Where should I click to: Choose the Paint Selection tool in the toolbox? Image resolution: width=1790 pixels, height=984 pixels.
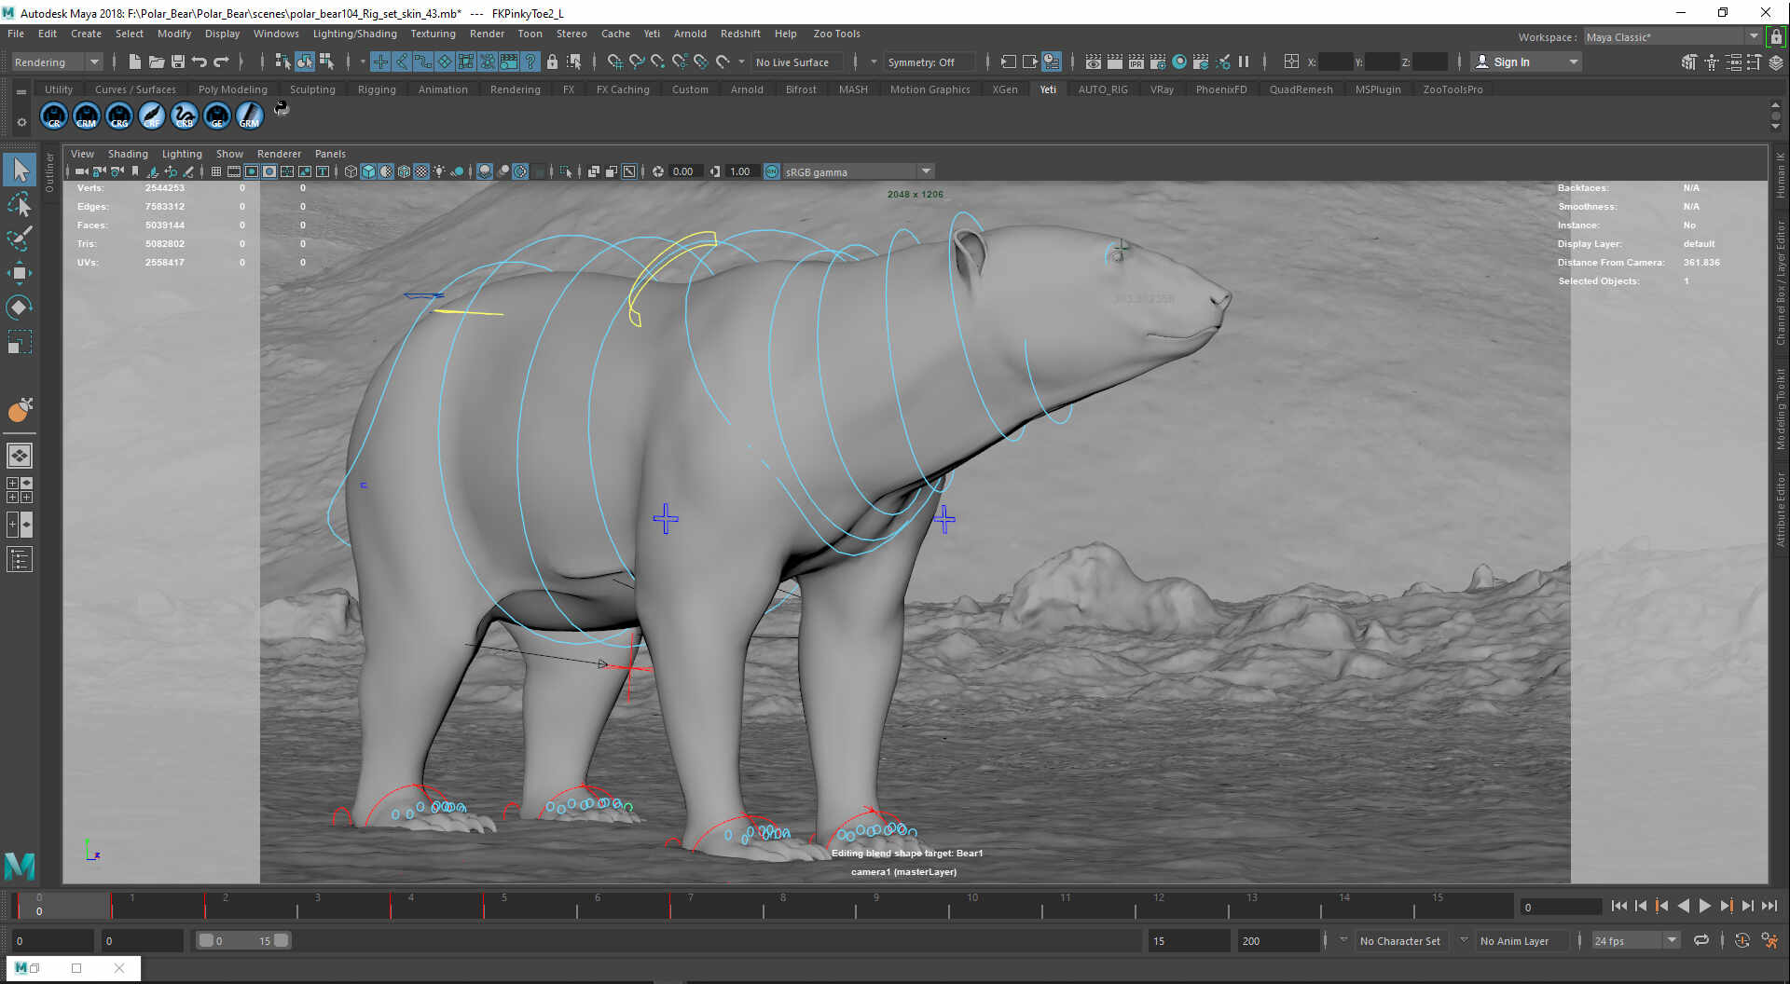click(20, 239)
